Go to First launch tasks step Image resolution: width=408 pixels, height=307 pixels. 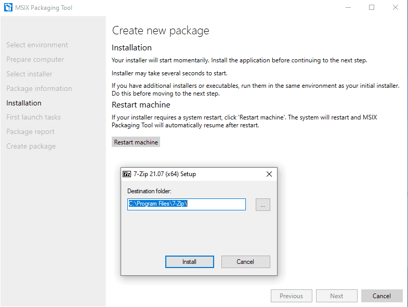tap(33, 117)
